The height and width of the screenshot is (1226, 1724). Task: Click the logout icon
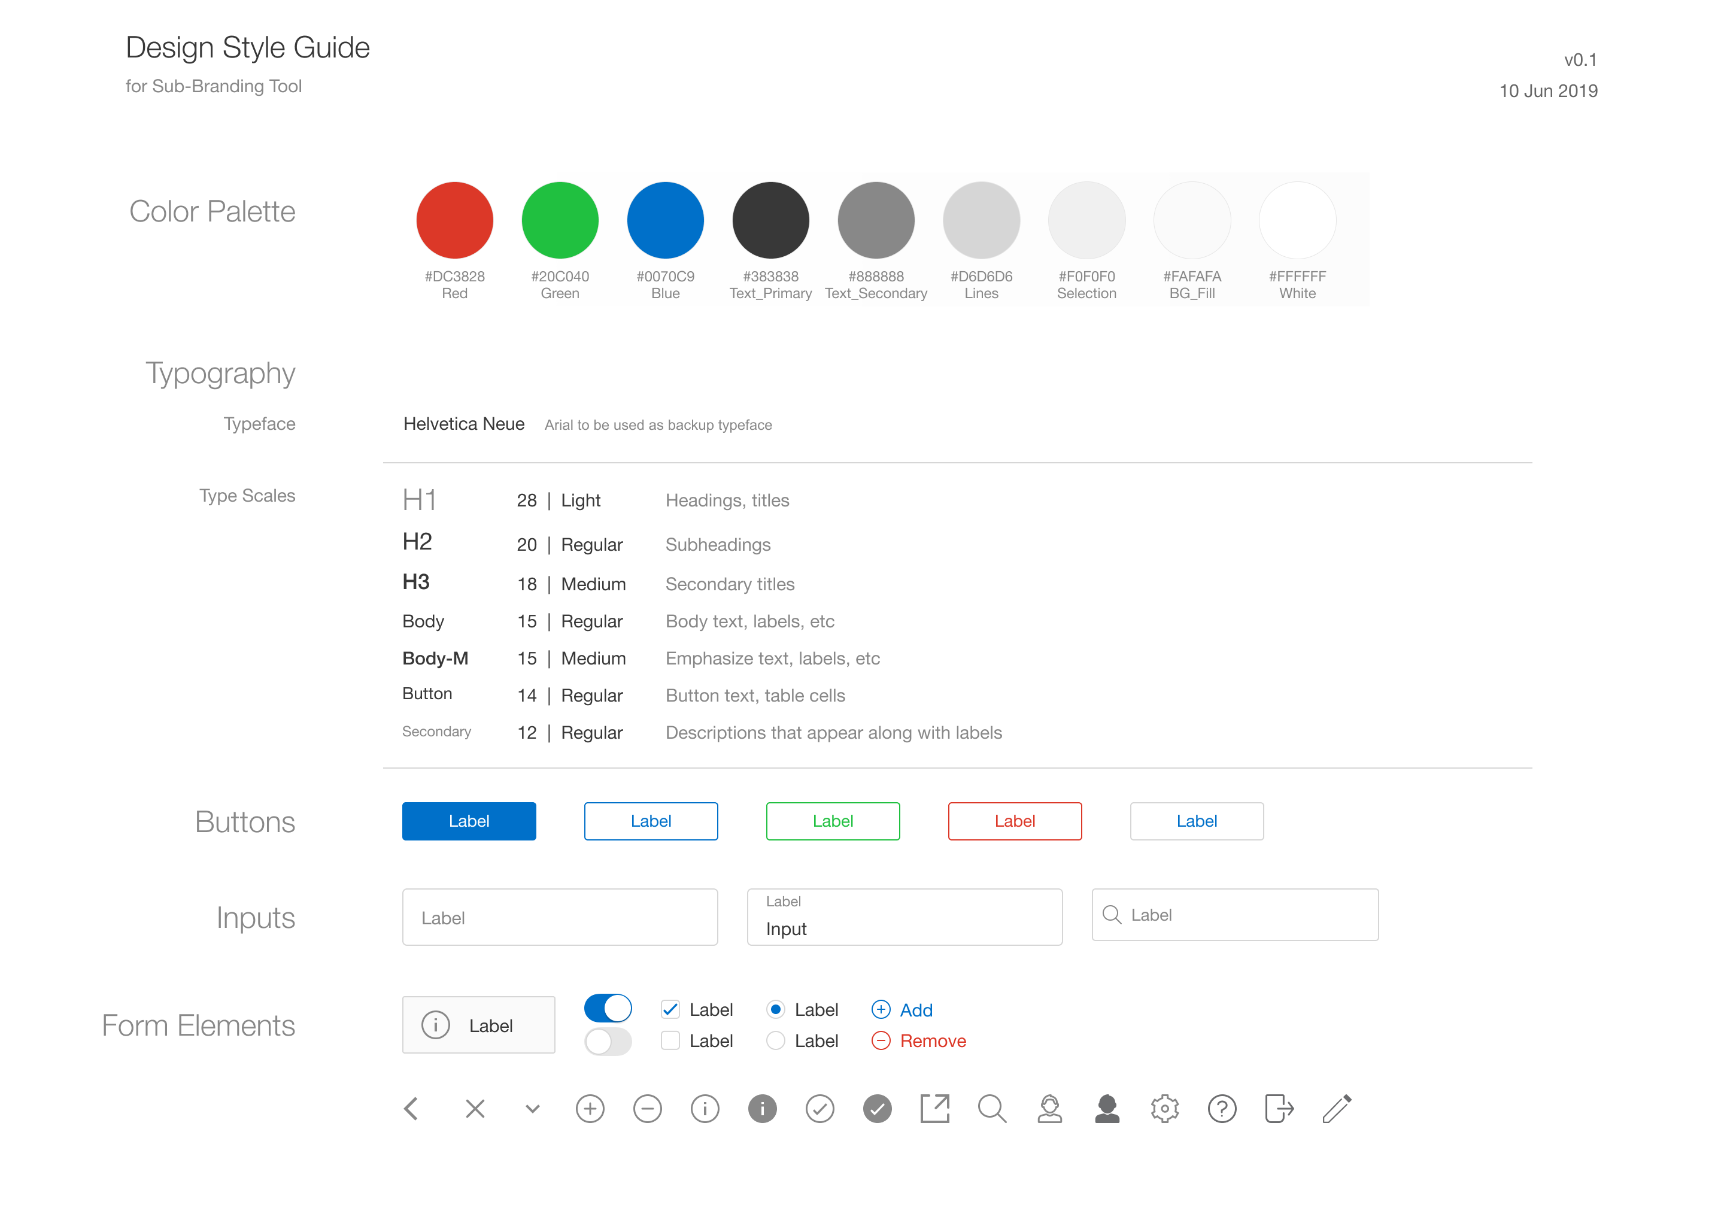coord(1279,1108)
